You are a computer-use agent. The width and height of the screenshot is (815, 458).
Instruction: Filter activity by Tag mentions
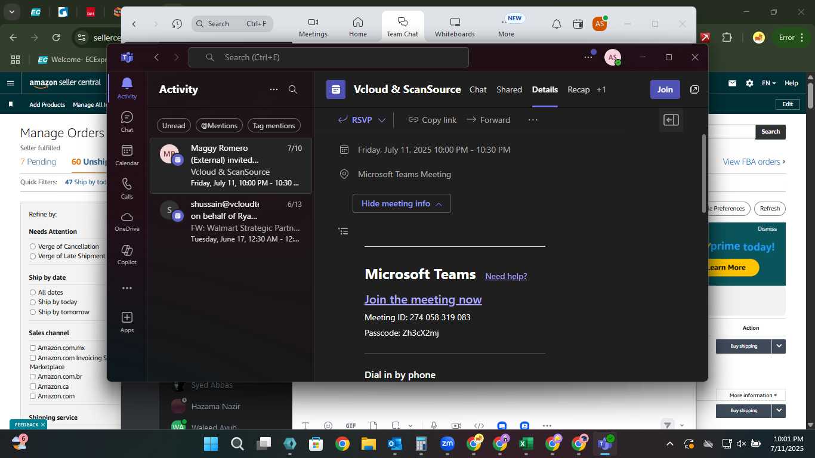click(274, 125)
